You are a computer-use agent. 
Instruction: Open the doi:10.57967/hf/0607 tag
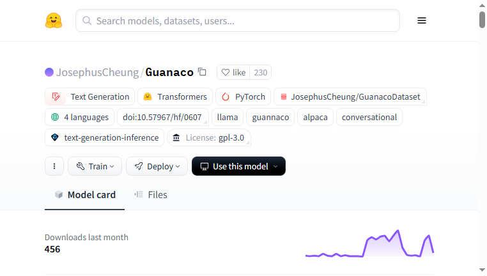point(163,118)
